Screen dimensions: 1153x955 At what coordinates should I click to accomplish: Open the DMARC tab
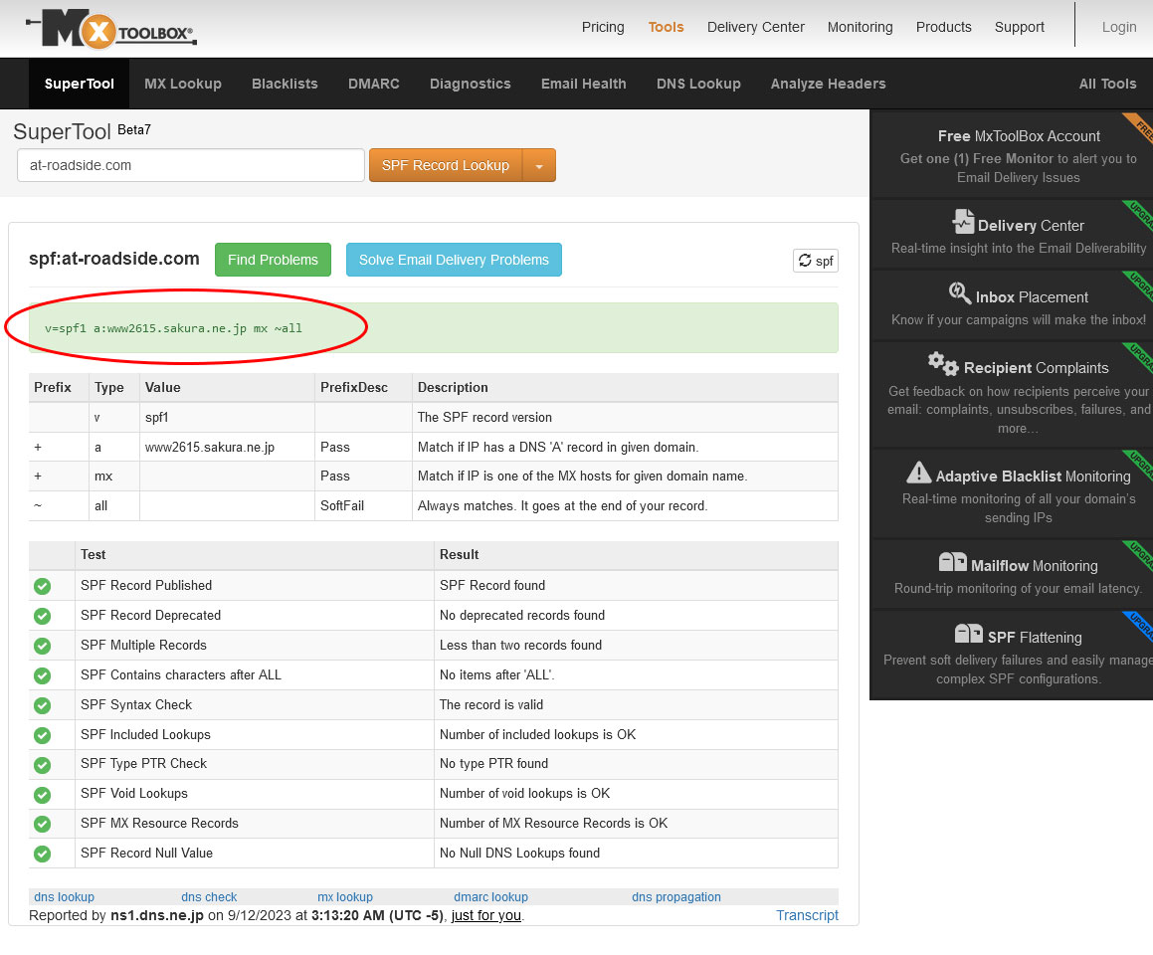point(373,84)
